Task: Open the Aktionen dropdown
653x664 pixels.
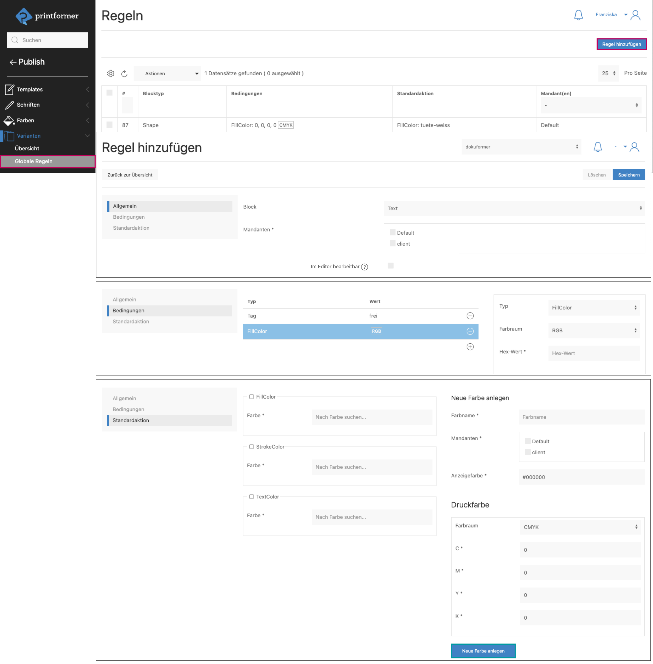Action: (167, 73)
